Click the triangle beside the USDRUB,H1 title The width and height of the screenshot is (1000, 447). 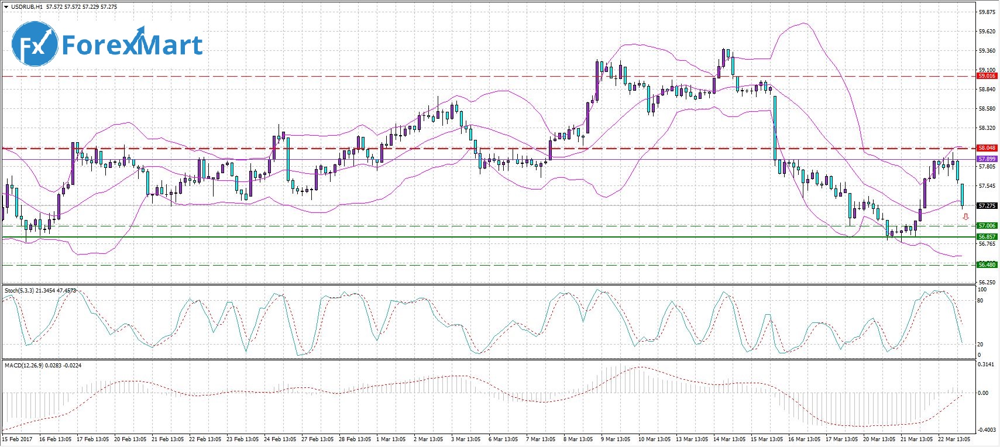coord(6,7)
